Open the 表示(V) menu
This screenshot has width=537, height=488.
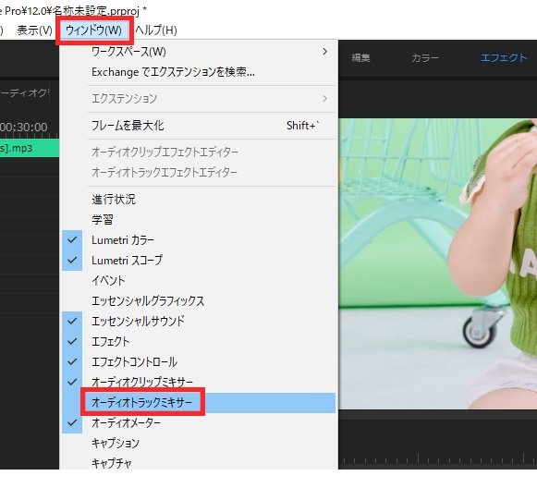pos(34,30)
